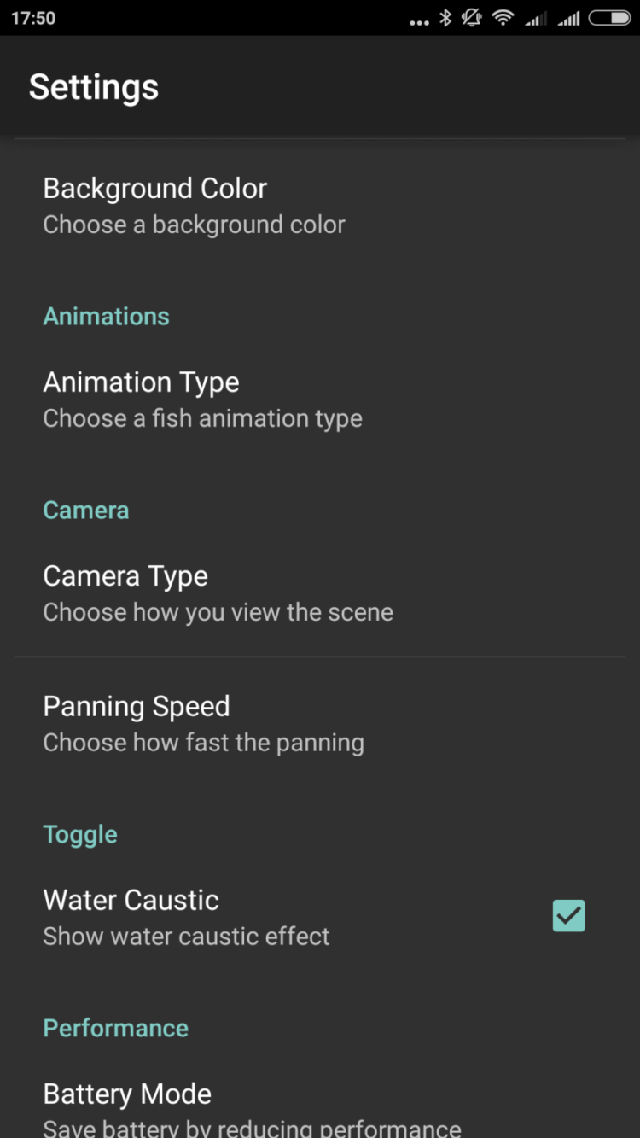The height and width of the screenshot is (1138, 640).
Task: Toggle the Water Caustic checkbox
Action: tap(568, 916)
